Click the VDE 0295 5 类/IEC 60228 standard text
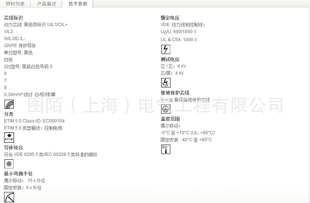This screenshot has height=203, width=310. [51, 154]
